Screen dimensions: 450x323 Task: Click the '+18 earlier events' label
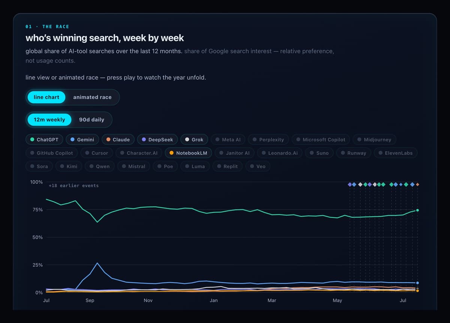point(73,186)
